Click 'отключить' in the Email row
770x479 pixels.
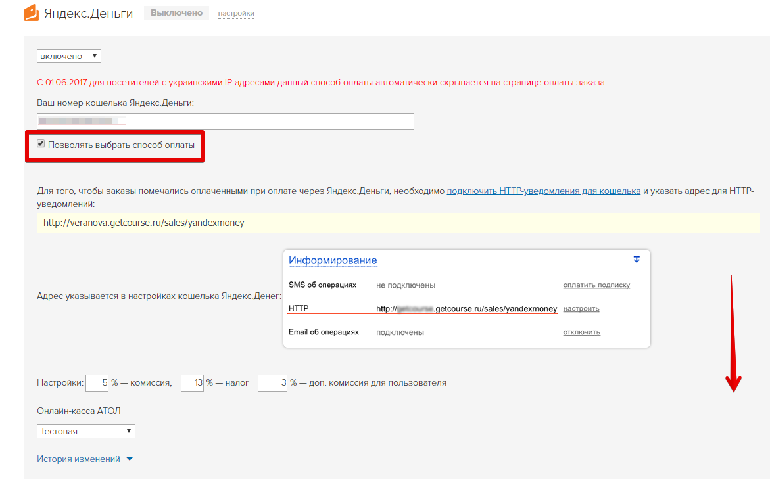click(x=582, y=332)
